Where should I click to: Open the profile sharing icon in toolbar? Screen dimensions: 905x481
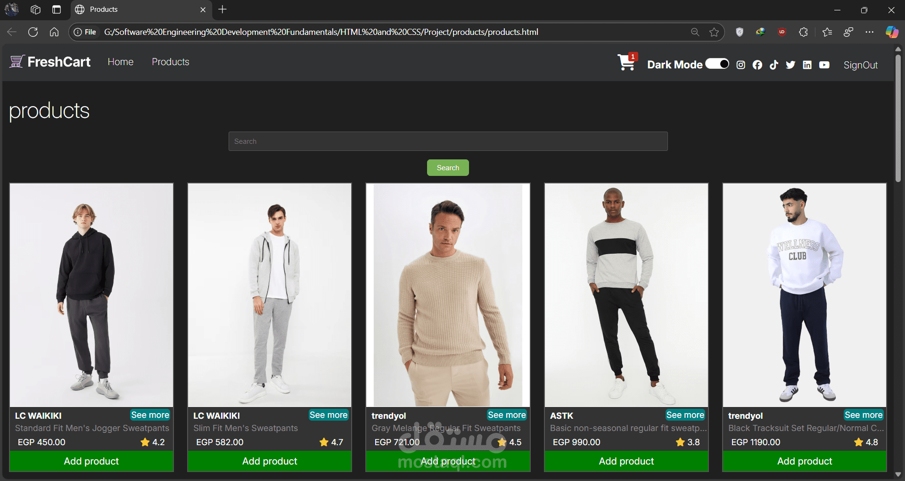coord(848,32)
